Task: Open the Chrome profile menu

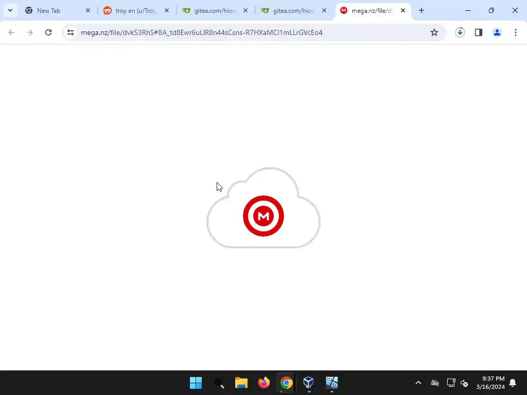Action: pyautogui.click(x=497, y=32)
